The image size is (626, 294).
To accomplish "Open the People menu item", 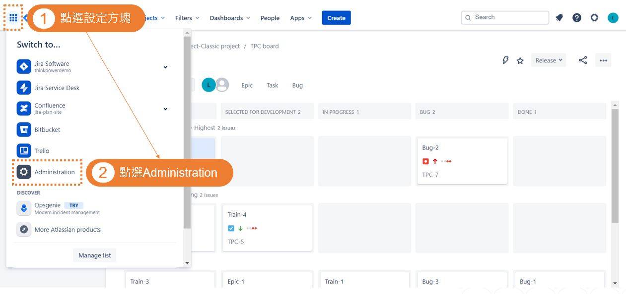I will click(x=270, y=18).
